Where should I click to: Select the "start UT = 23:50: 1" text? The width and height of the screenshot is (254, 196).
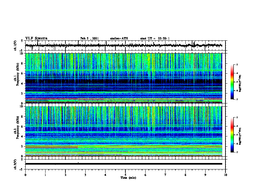[x=155, y=38]
